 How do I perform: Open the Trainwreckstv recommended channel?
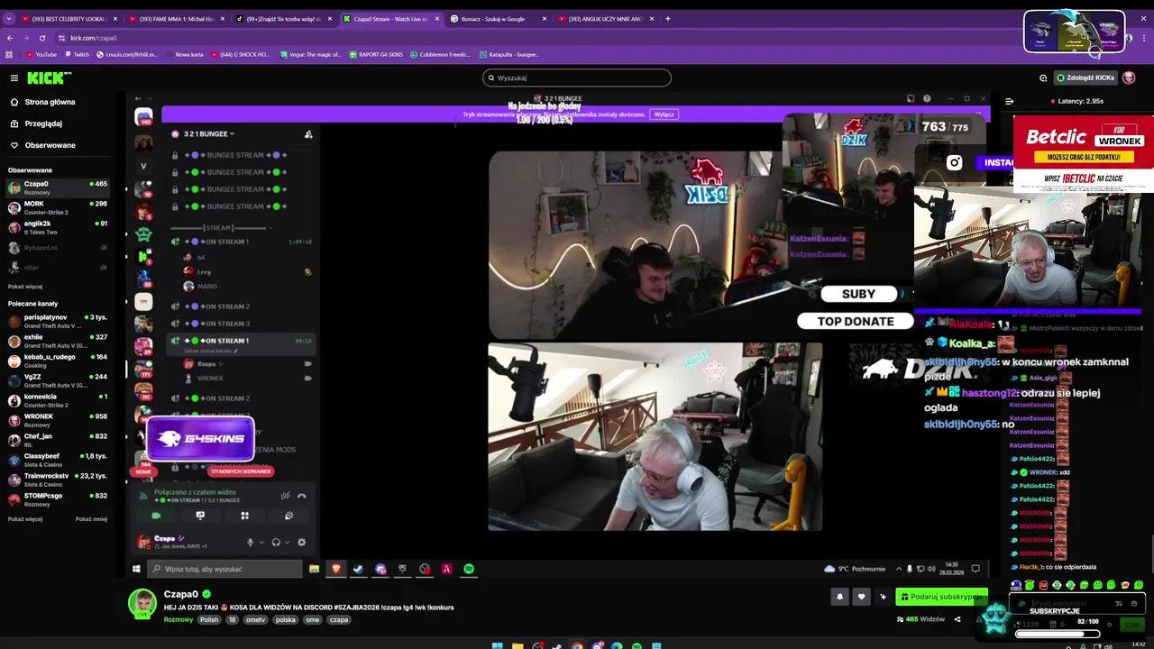[x=57, y=480]
